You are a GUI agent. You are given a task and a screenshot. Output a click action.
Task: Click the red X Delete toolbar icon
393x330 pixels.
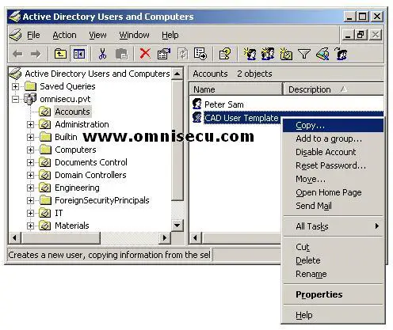145,54
